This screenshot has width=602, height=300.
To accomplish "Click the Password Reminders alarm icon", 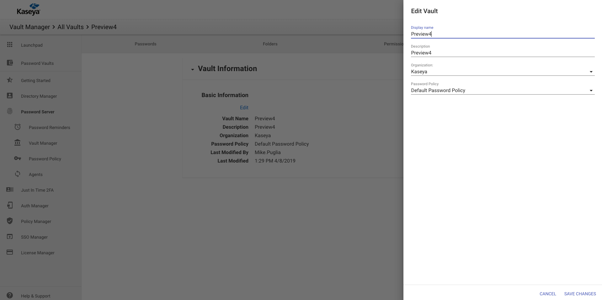I will pyautogui.click(x=18, y=127).
